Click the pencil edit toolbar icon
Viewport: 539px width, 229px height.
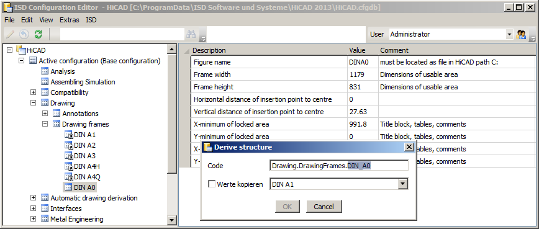click(10, 34)
